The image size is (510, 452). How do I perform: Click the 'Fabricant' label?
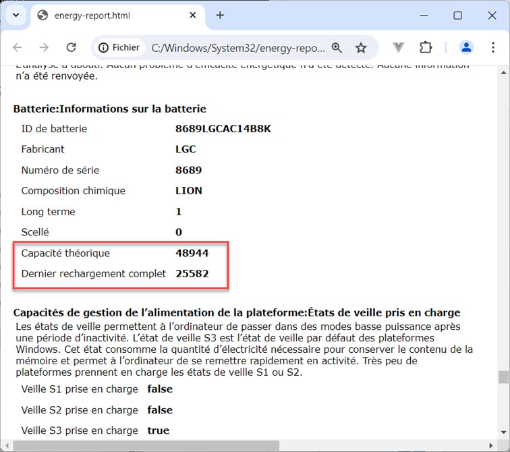pos(42,149)
